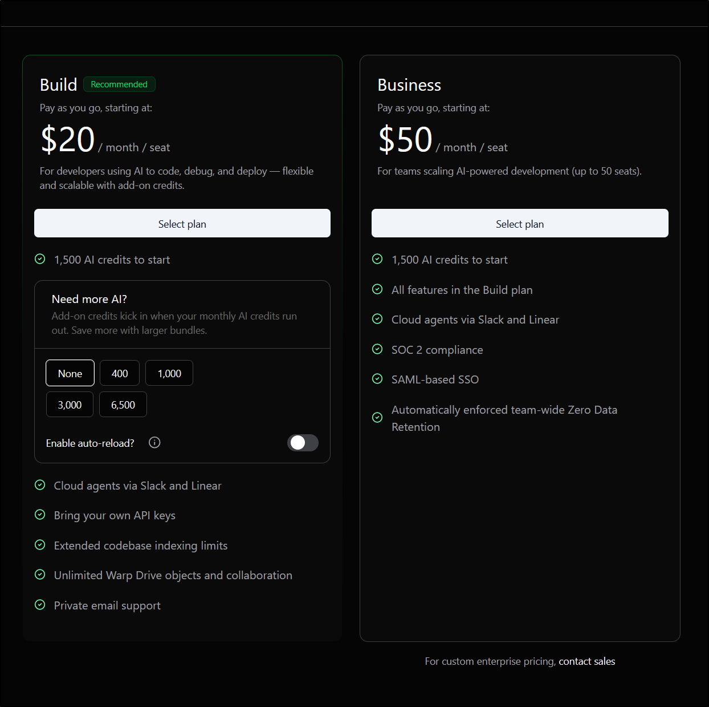Choose the 400 add-on credits bundle
This screenshot has height=707, width=709.
pyautogui.click(x=120, y=373)
